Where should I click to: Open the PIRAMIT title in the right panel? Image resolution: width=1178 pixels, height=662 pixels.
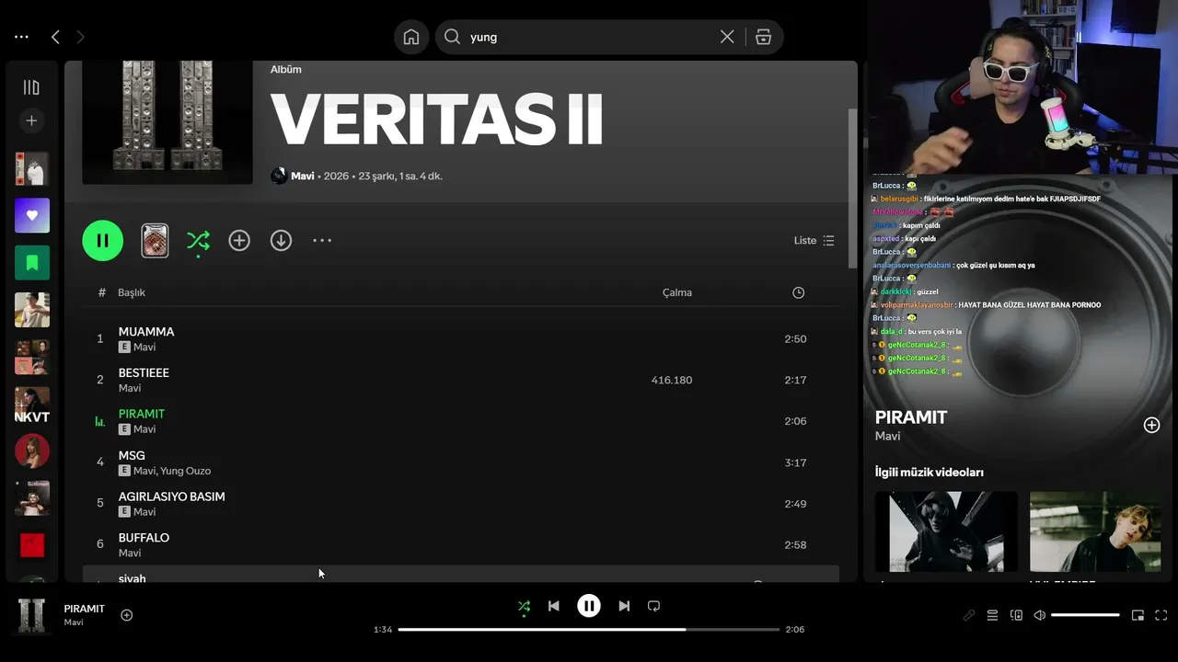click(x=911, y=417)
